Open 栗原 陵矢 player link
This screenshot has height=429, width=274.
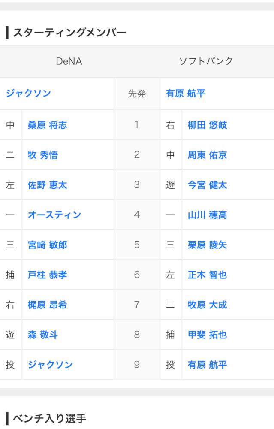(207, 245)
